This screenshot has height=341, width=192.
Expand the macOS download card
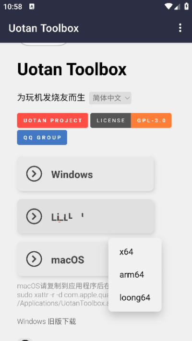pyautogui.click(x=63, y=259)
